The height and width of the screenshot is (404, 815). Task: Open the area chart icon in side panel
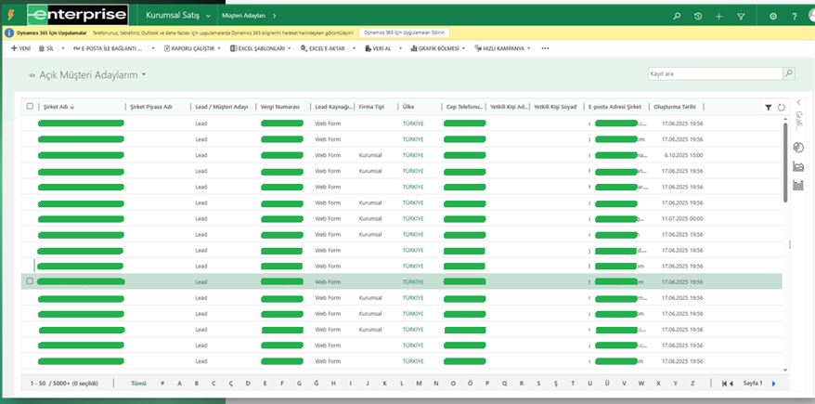tap(798, 166)
